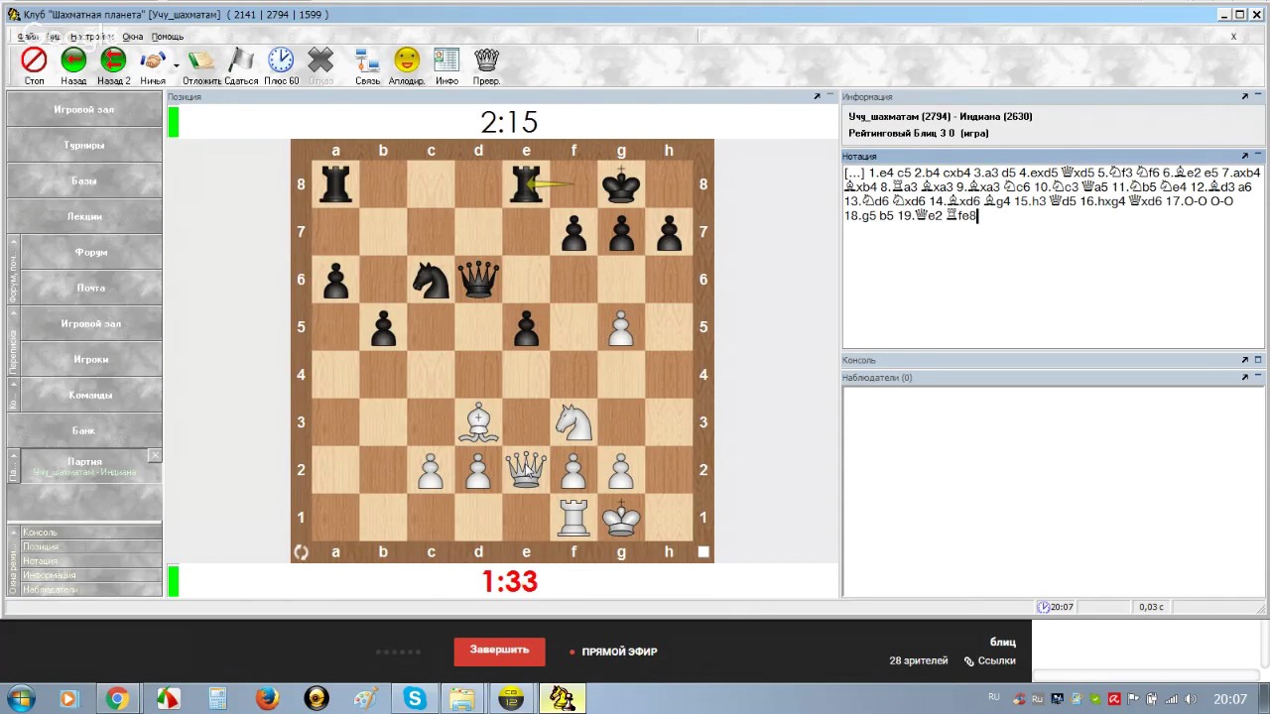The height and width of the screenshot is (714, 1270).
Task: Open the Инфо player info icon
Action: [446, 60]
